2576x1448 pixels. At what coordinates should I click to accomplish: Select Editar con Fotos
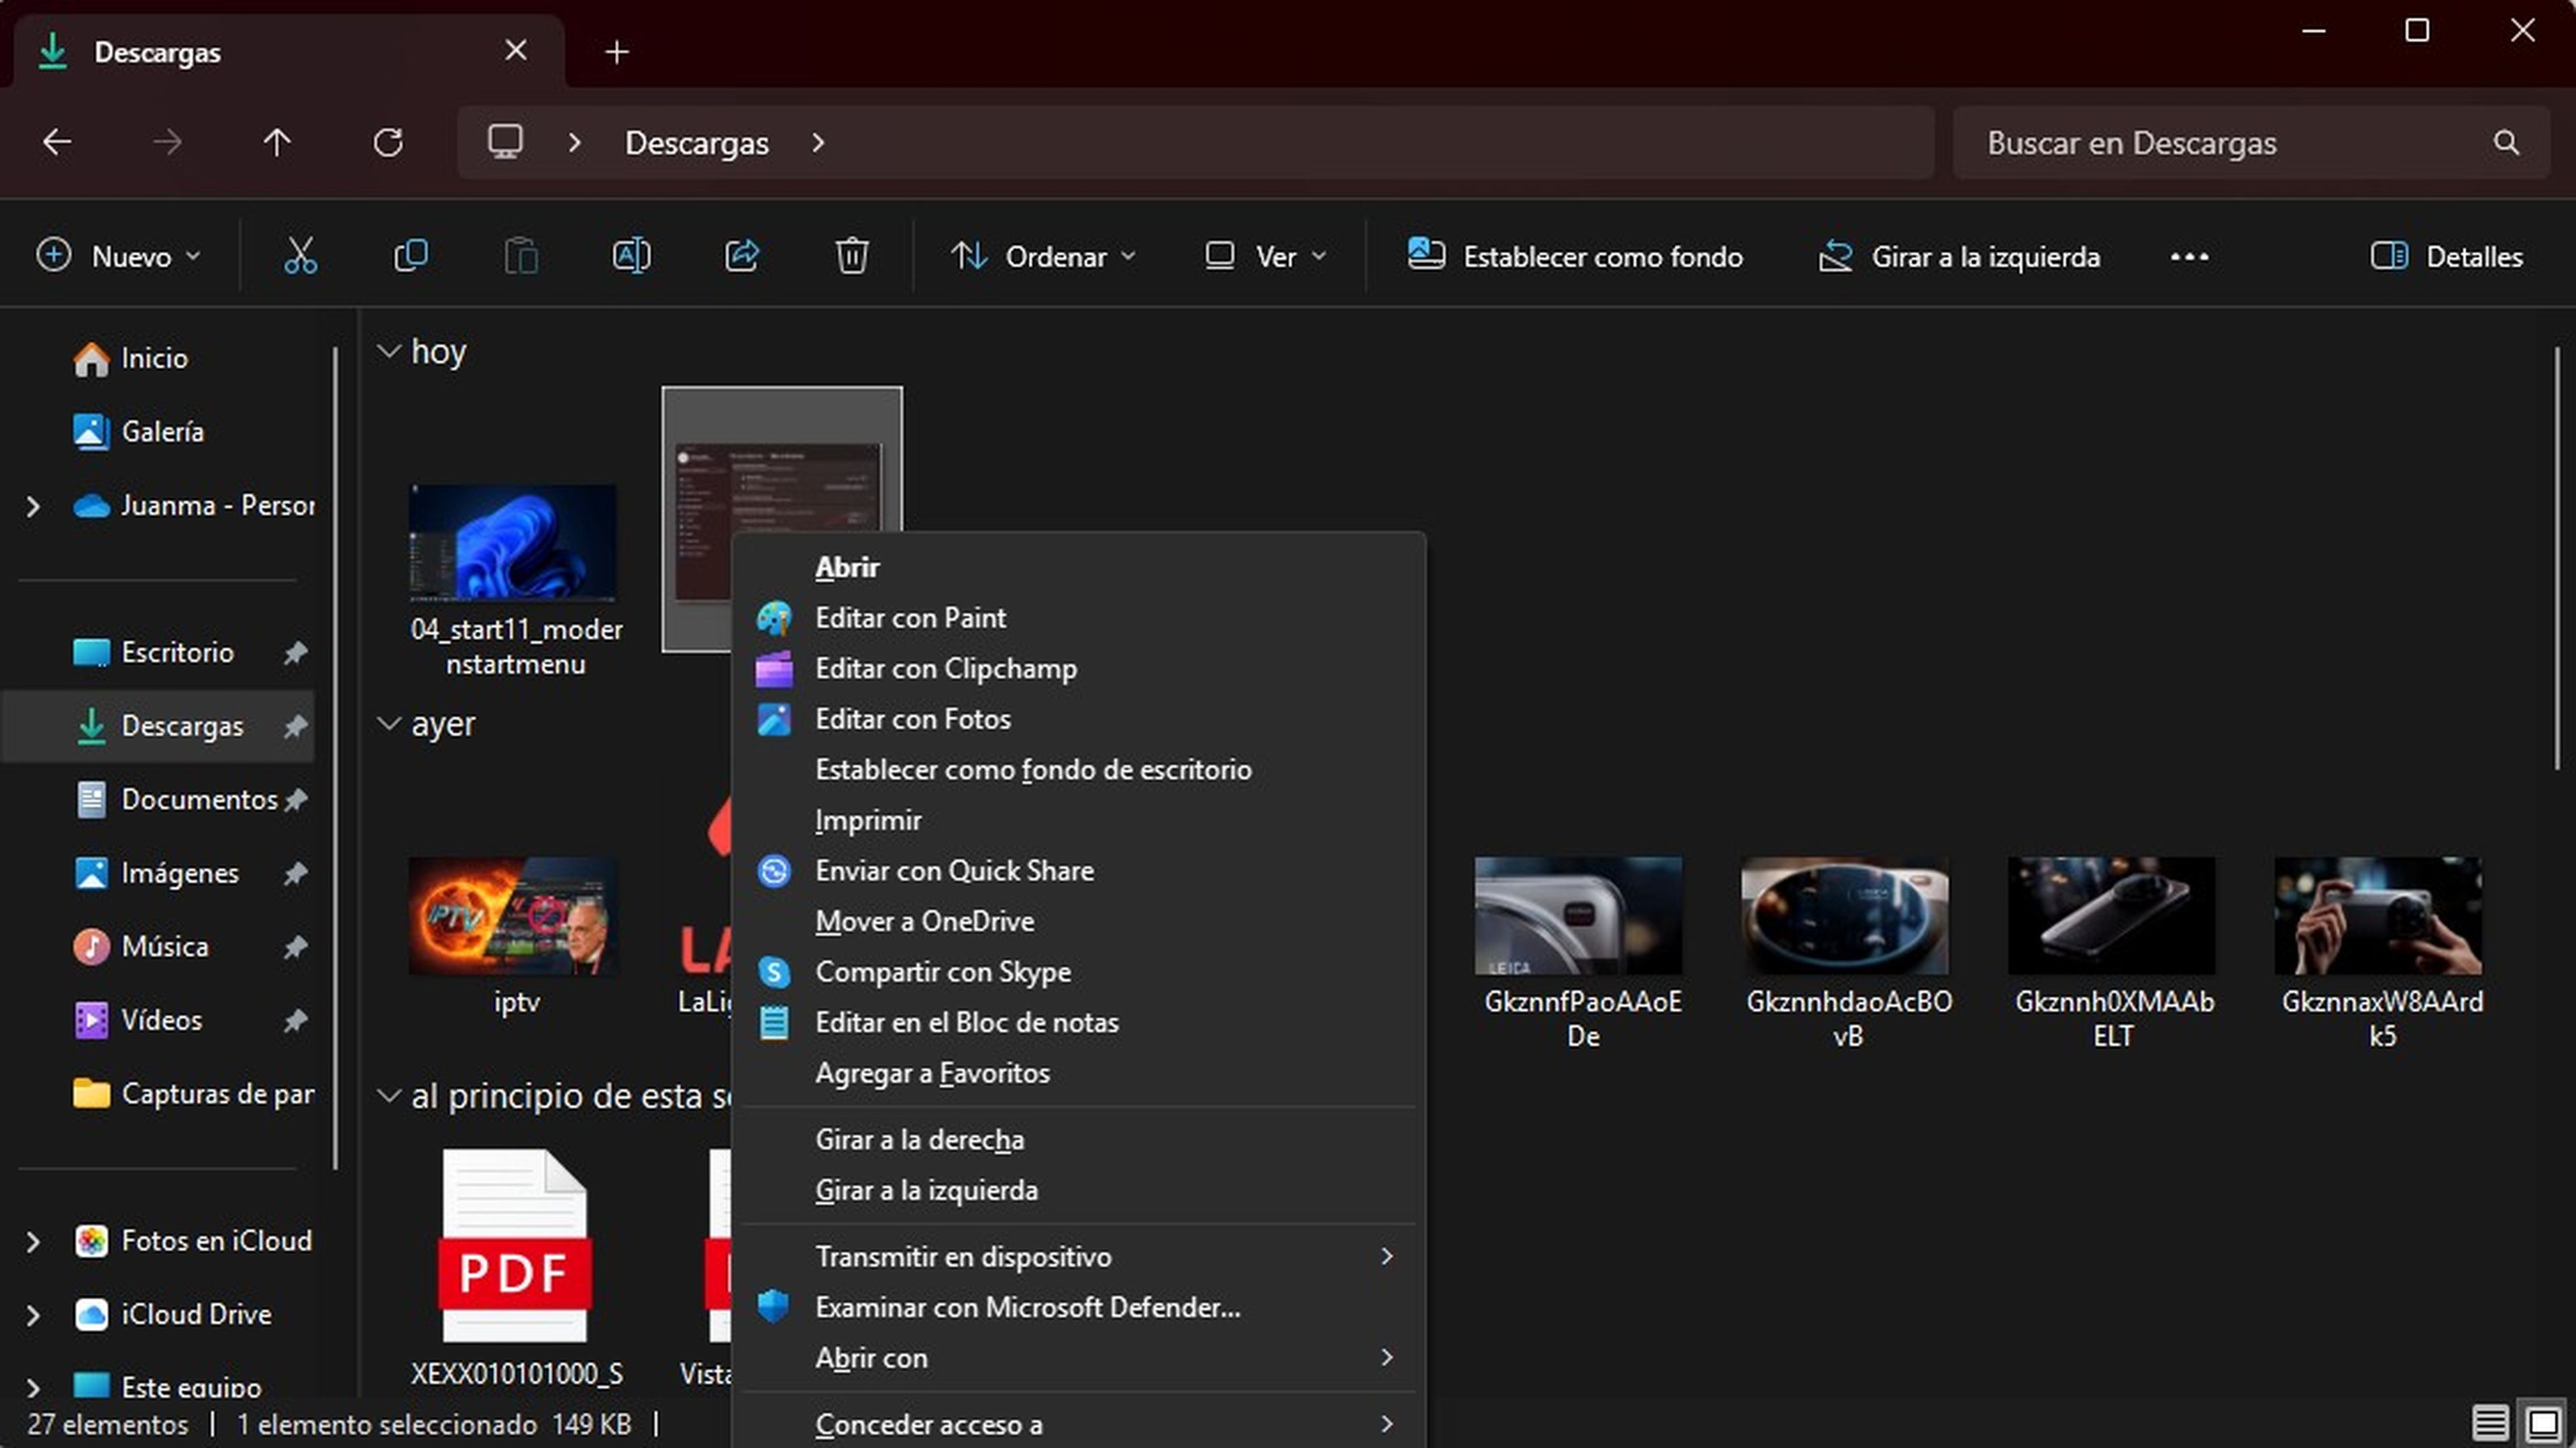coord(1078,719)
